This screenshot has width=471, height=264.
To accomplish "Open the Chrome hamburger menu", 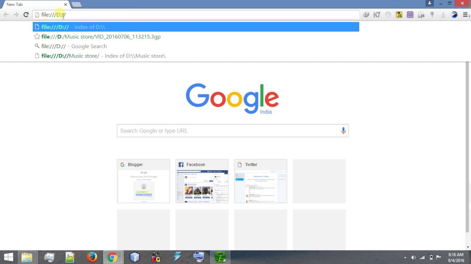I will coord(465,15).
